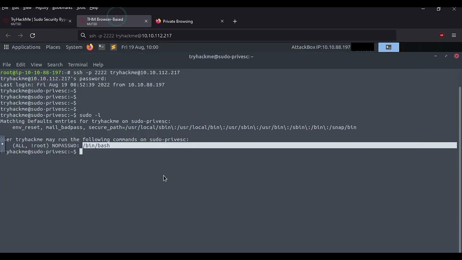Screen dimensions: 462x260
Task: Open the Places menu
Action: point(53,47)
